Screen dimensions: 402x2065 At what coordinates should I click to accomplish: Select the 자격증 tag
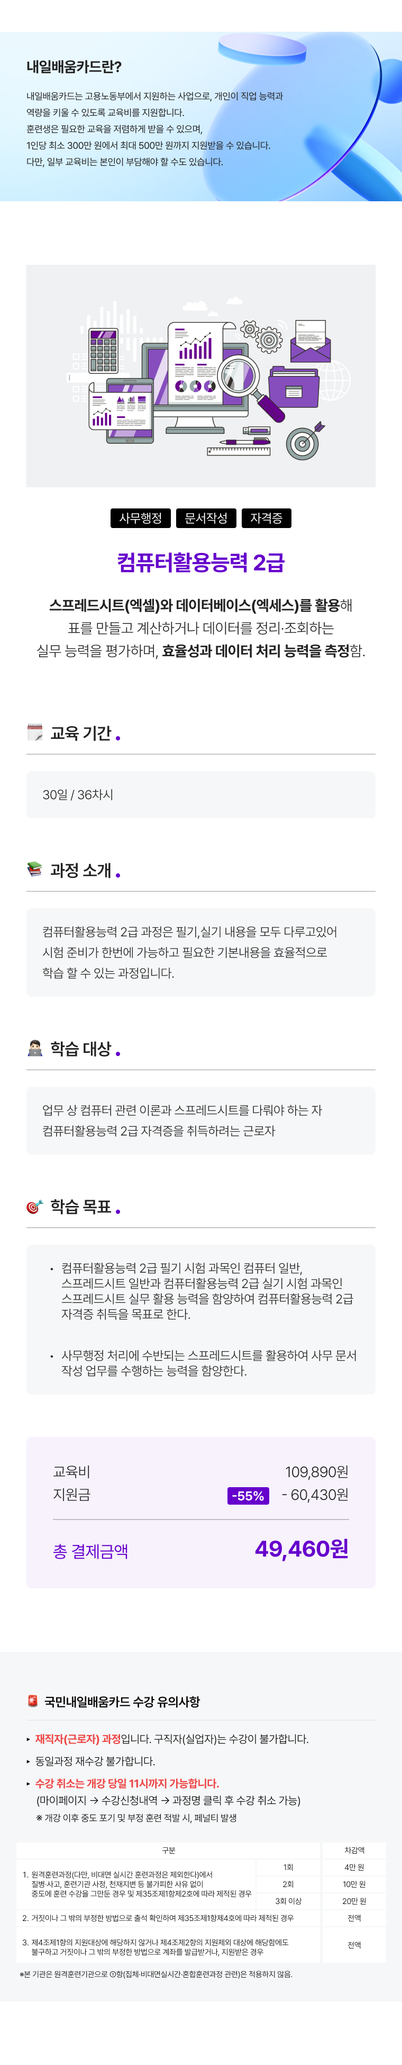coord(266,518)
